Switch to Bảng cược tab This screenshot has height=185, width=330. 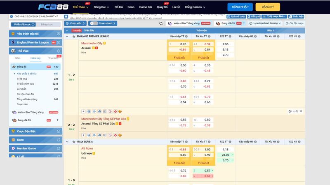point(47,25)
